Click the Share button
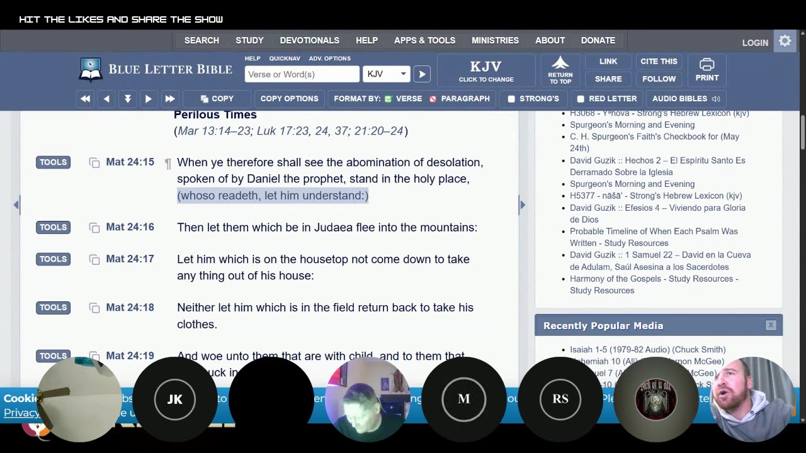Screen dimensions: 806x453 [608, 79]
